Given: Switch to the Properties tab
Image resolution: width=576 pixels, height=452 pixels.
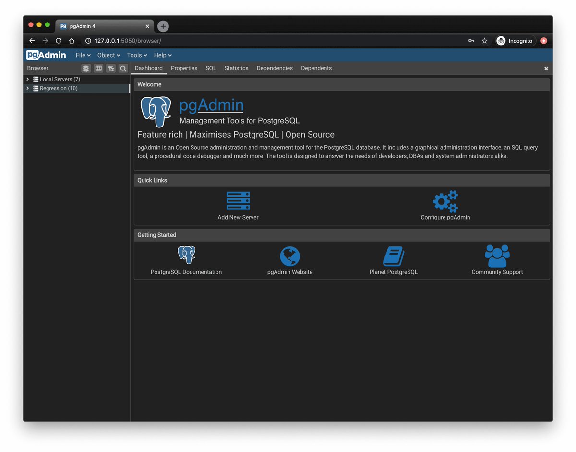Looking at the screenshot, I should (184, 68).
